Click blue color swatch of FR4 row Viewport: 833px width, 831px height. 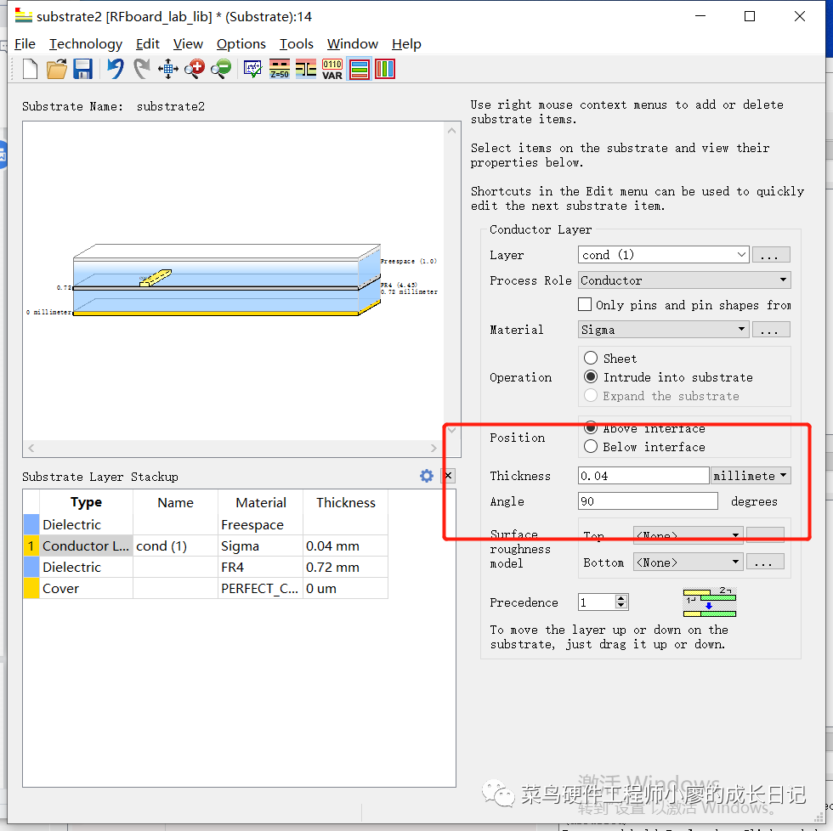[31, 567]
